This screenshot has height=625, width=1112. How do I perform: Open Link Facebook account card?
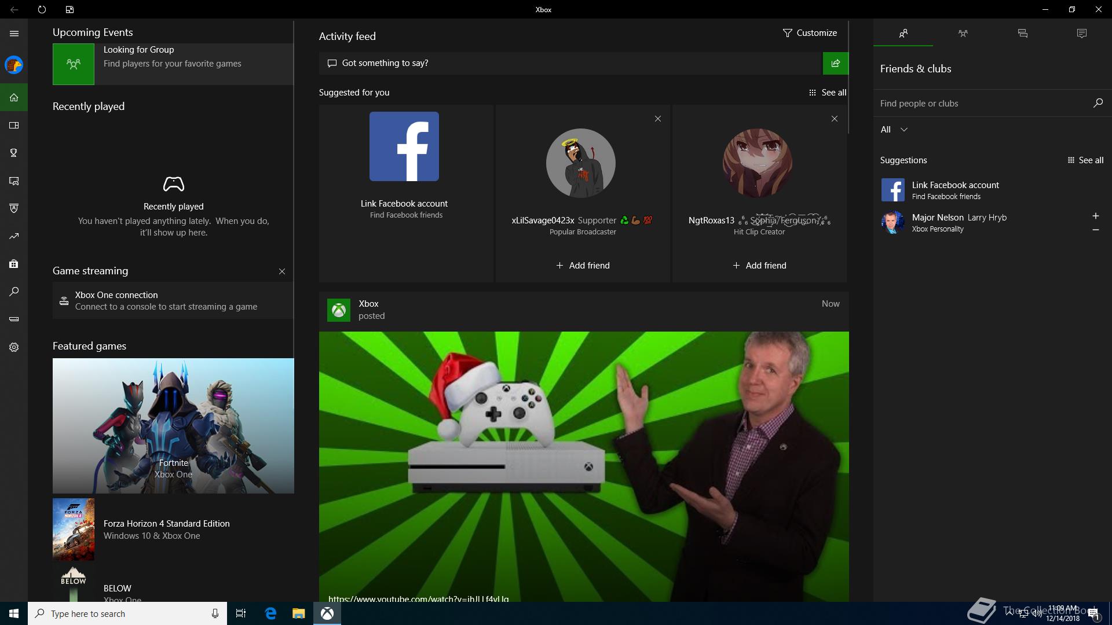click(406, 193)
